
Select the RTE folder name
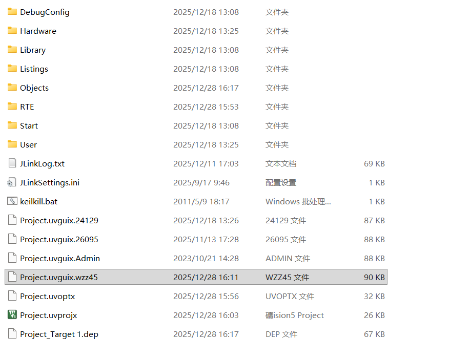tap(27, 107)
